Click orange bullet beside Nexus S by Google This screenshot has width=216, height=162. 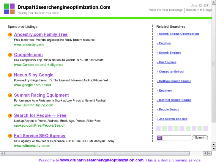pyautogui.click(x=10, y=75)
